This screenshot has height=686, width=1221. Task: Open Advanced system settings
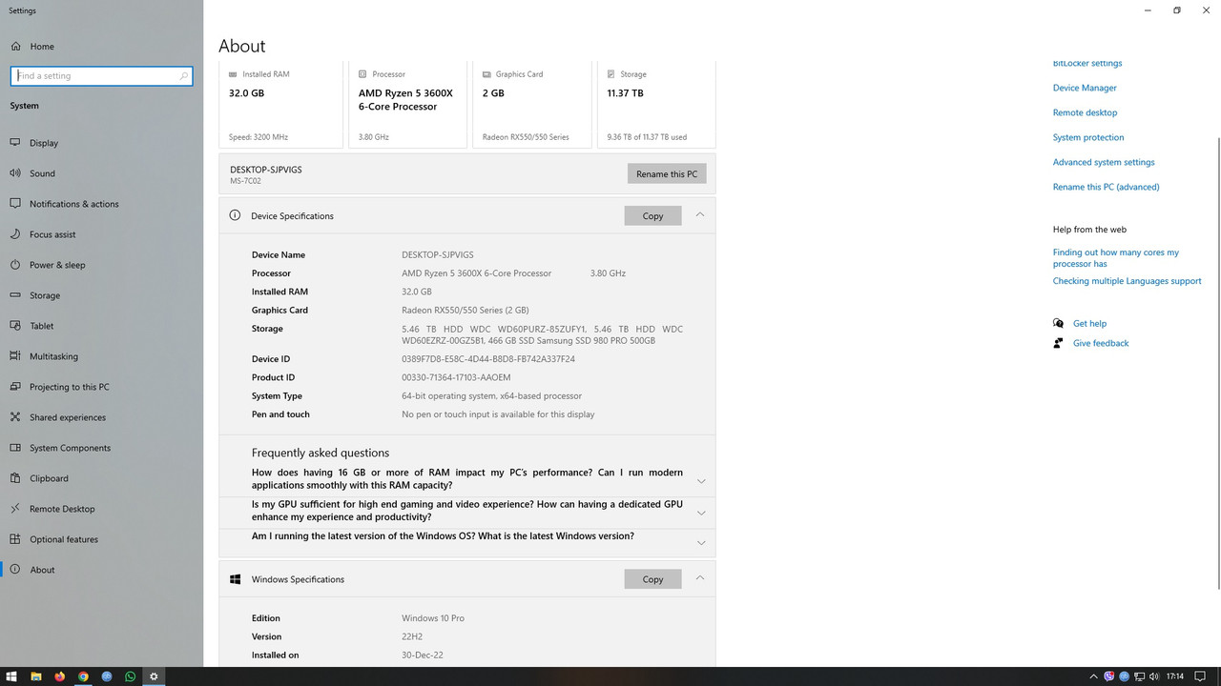1104,162
